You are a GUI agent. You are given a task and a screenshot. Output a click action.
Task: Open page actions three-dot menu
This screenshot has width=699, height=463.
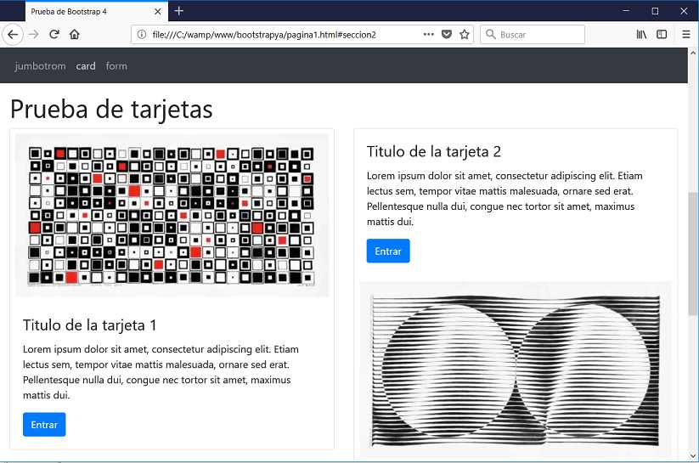coord(428,34)
